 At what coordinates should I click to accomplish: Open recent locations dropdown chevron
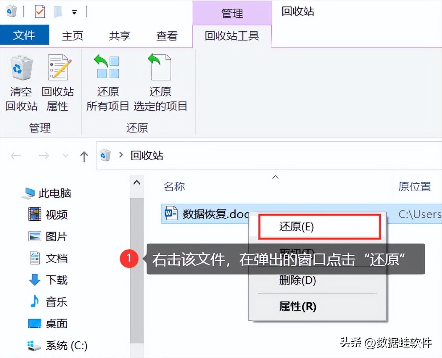pyautogui.click(x=66, y=156)
